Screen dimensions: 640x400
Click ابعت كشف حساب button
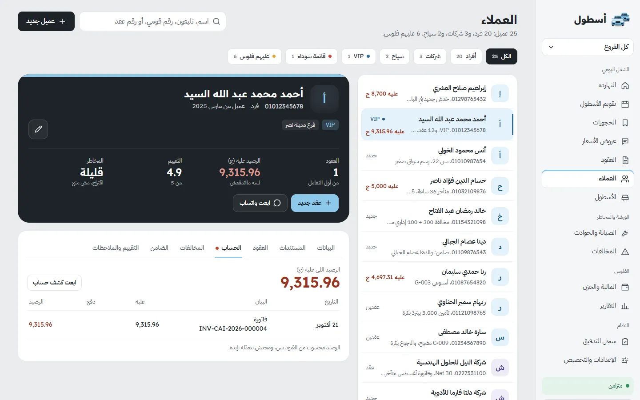pos(54,283)
